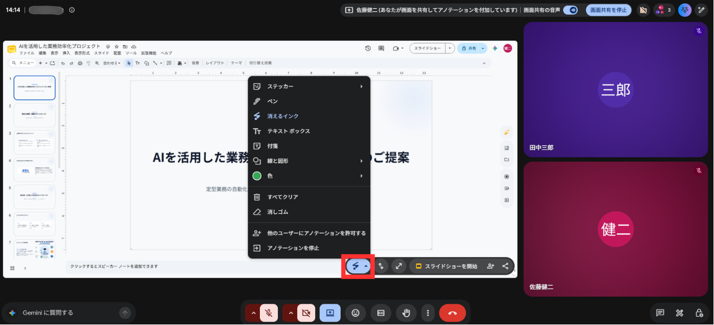Click the レイアウト toolbar button
This screenshot has width=714, height=325.
click(215, 63)
